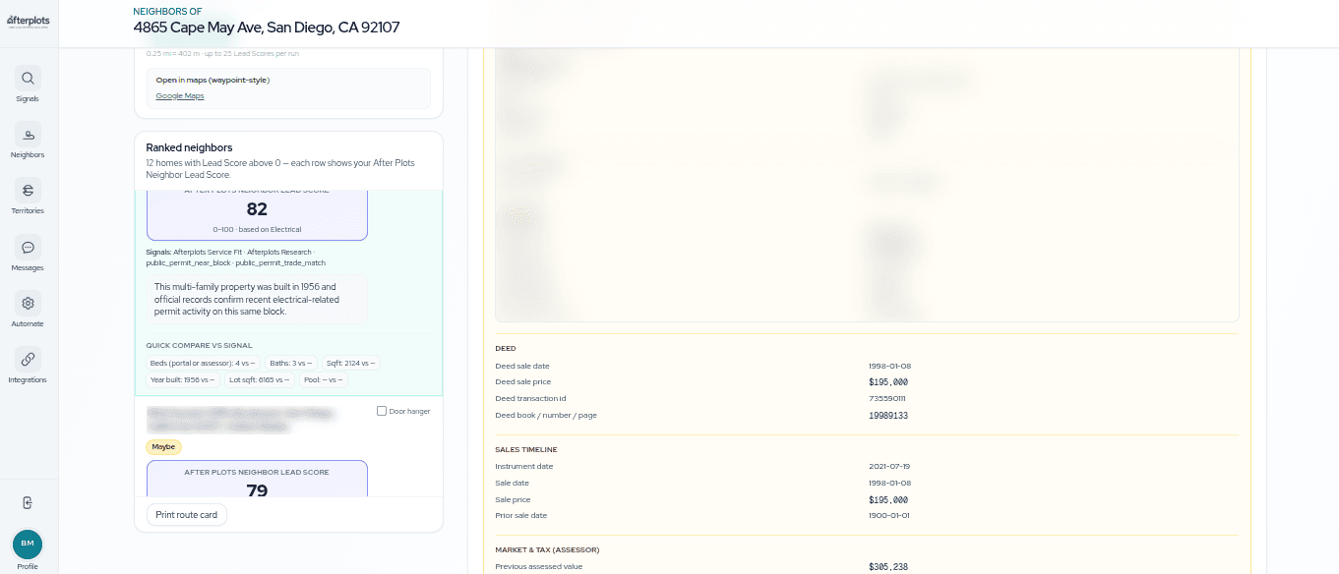The height and width of the screenshot is (574, 1339).
Task: Click Deed book number 19989133
Action: pyautogui.click(x=888, y=416)
